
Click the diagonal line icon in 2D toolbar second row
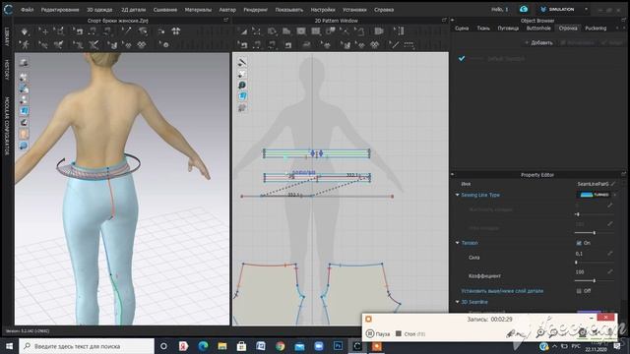394,44
